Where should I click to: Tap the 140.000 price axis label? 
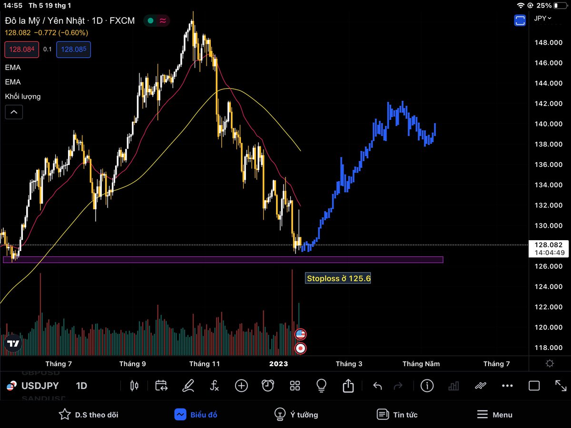[549, 124]
